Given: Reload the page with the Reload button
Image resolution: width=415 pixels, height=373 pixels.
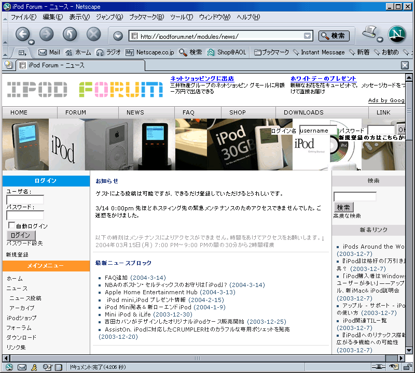Looking at the screenshot, I should tap(70, 34).
